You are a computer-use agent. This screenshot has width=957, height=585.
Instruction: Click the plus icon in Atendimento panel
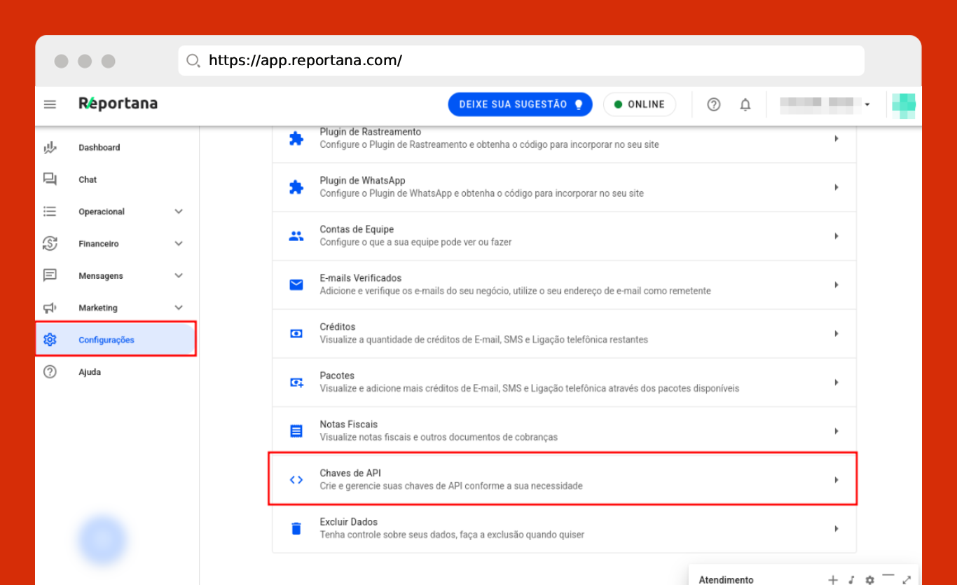(832, 579)
